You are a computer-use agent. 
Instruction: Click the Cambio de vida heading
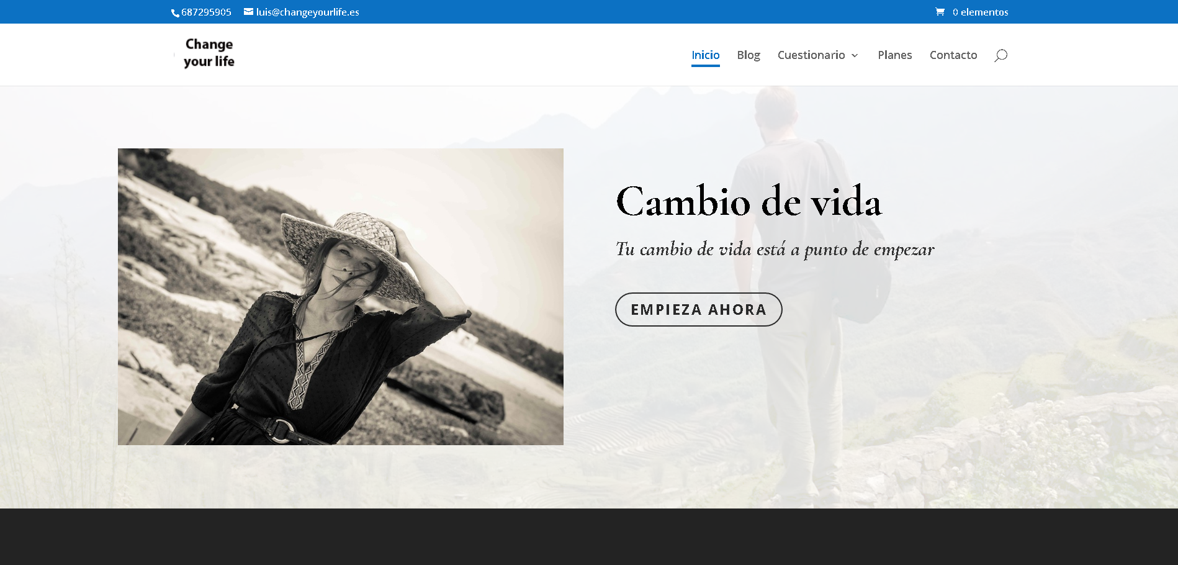point(749,201)
